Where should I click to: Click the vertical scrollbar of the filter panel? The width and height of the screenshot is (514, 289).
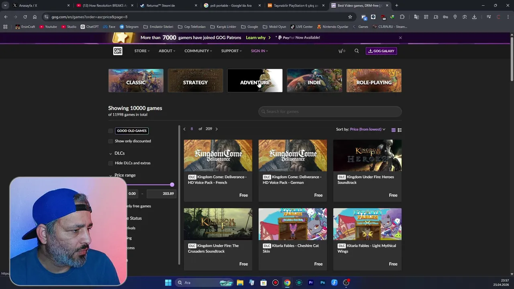click(x=179, y=195)
